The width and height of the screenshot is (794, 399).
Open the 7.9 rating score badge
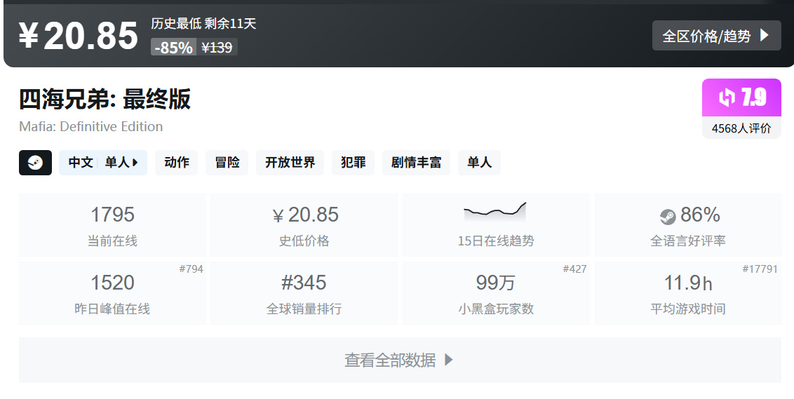coord(741,97)
